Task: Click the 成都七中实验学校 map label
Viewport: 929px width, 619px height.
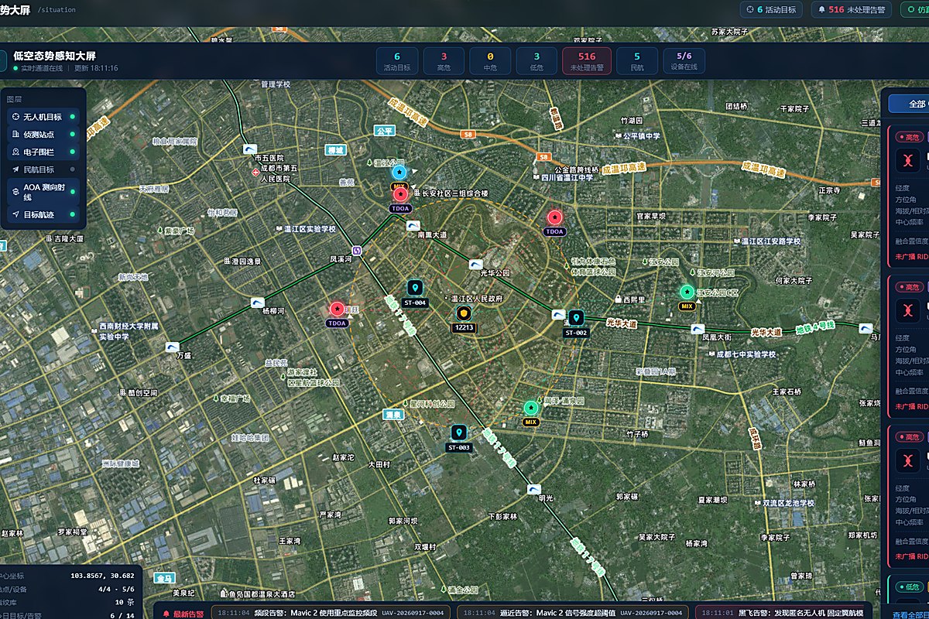Action: 746,354
